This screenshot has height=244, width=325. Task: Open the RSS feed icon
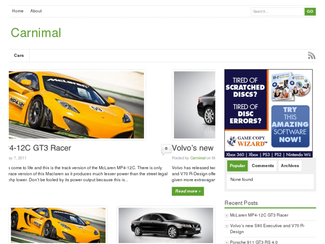[312, 56]
